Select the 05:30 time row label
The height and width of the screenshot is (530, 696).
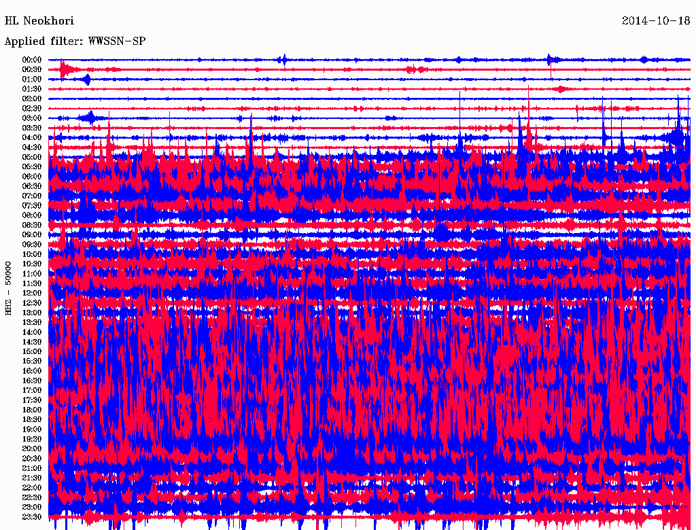click(32, 167)
